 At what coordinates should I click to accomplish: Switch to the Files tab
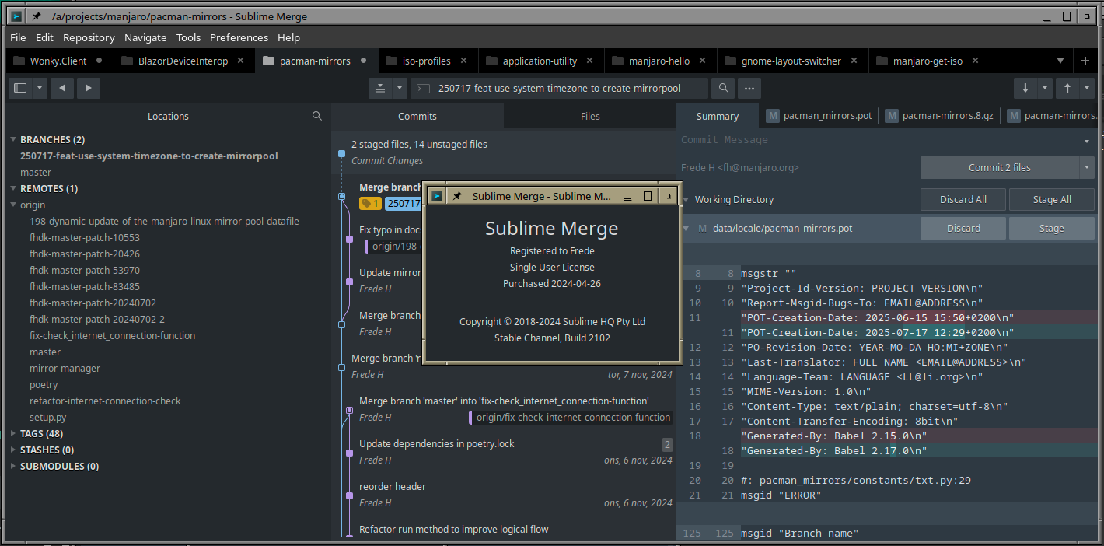click(590, 116)
